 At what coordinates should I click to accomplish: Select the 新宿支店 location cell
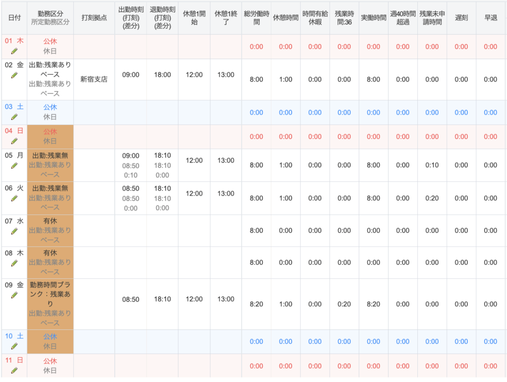94,79
